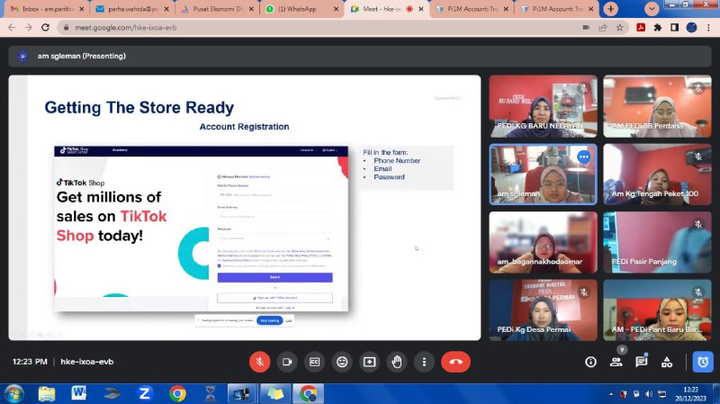Bookmark this page with the star
The height and width of the screenshot is (404, 720).
[x=619, y=28]
